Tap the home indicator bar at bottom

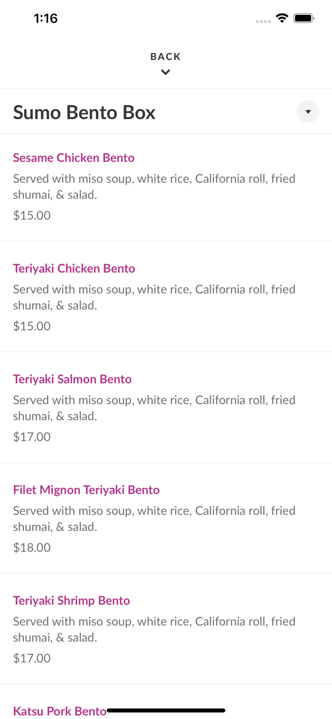pyautogui.click(x=166, y=710)
